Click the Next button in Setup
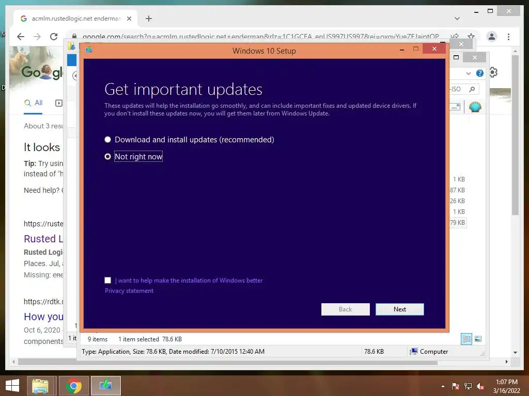This screenshot has height=396, width=529. 400,309
